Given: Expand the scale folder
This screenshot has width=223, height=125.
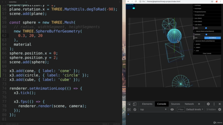Looking at the screenshot, I should pyautogui.click(x=207, y=51).
